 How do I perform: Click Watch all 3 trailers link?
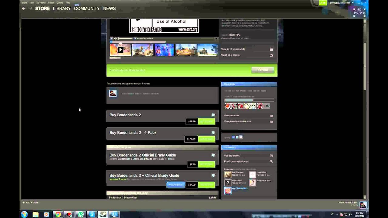[230, 55]
